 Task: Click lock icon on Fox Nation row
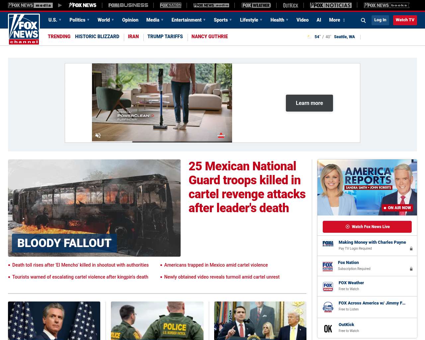(x=411, y=269)
